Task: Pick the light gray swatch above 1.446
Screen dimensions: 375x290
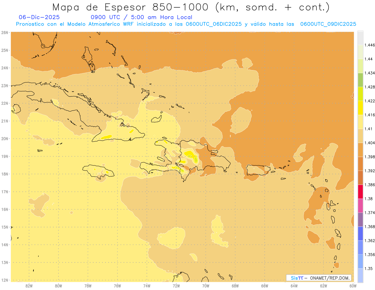Action: (x=361, y=38)
